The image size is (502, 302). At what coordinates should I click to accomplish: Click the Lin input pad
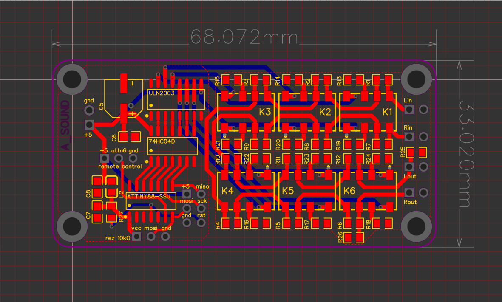pos(409,109)
